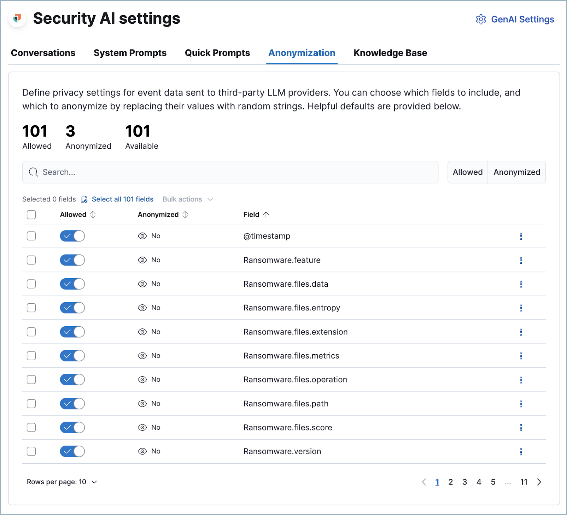Sort by the Anonymized column arrow
567x515 pixels.
pyautogui.click(x=185, y=214)
